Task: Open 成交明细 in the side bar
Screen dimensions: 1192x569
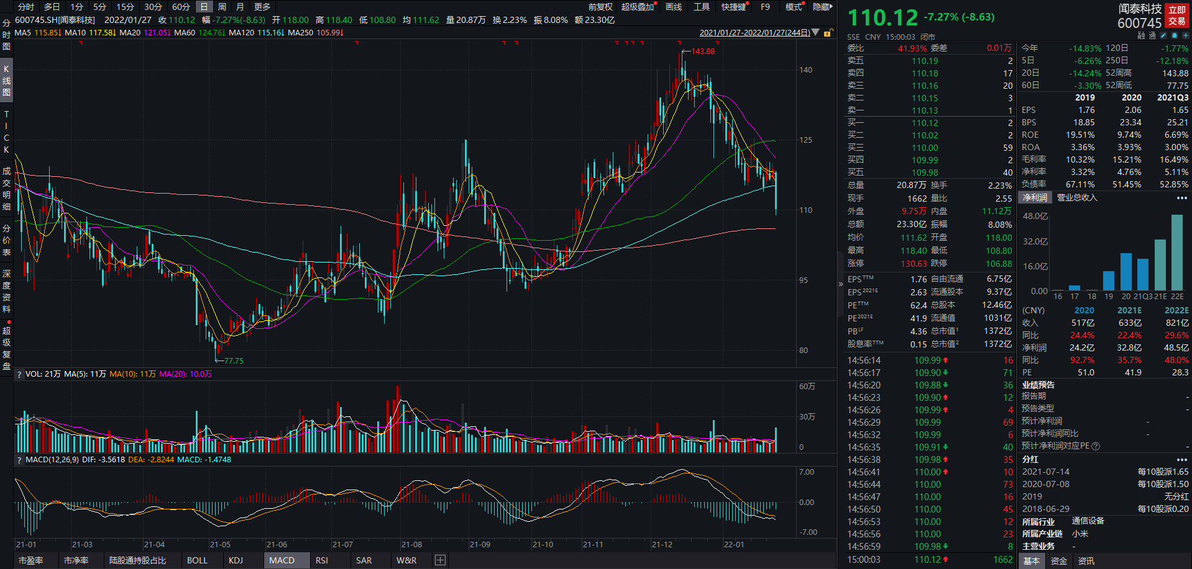Action: coord(6,189)
